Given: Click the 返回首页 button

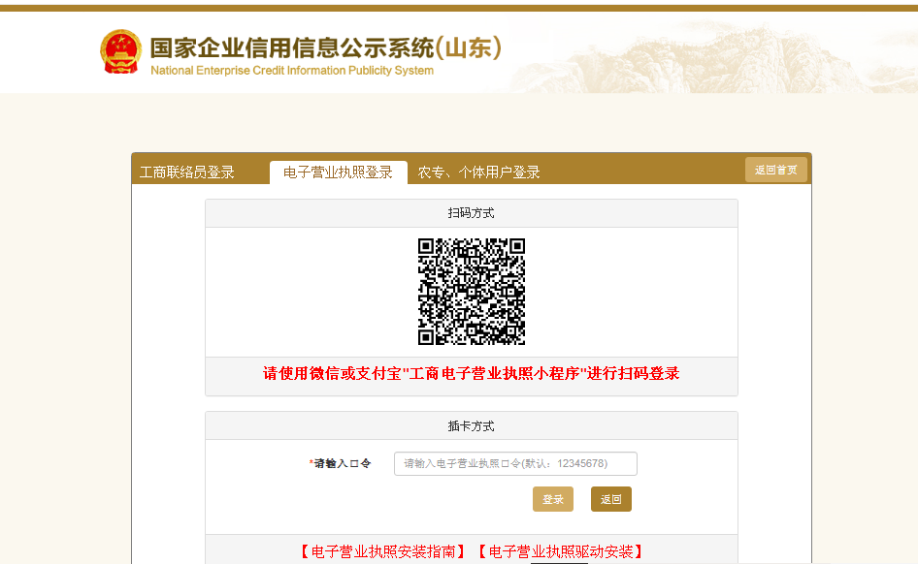Looking at the screenshot, I should 775,171.
